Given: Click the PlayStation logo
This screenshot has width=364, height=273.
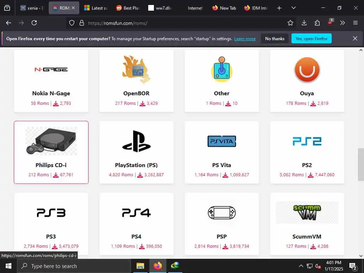Looking at the screenshot, I should pos(136,141).
